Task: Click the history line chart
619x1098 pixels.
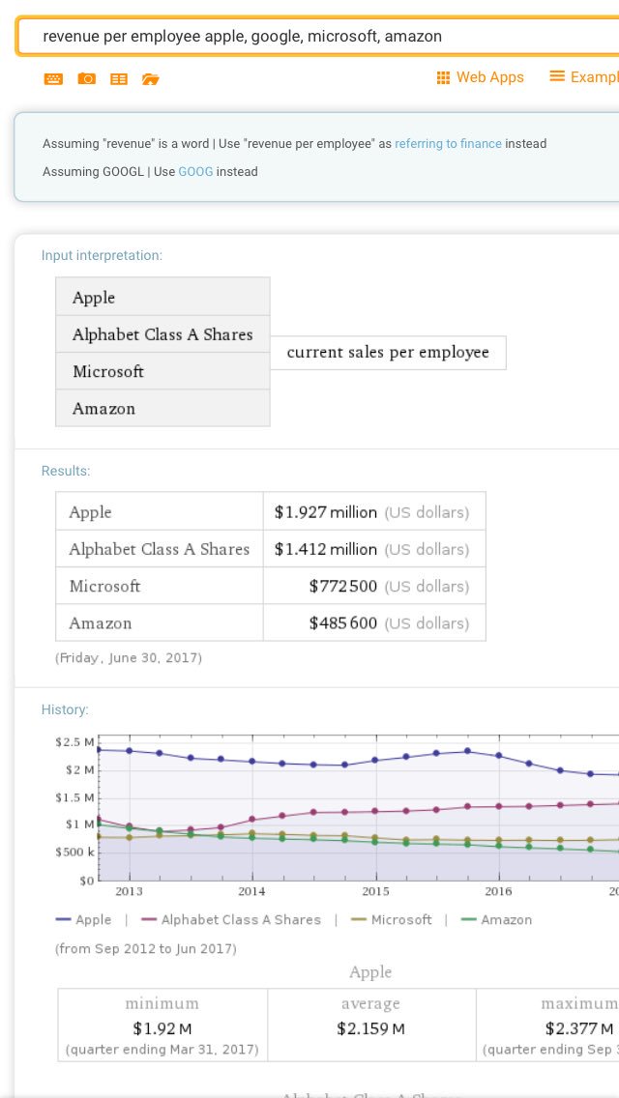Action: 338,817
